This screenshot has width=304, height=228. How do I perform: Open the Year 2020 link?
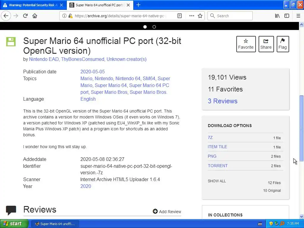click(x=86, y=186)
